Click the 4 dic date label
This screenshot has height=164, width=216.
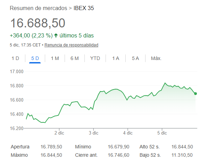click(128, 133)
